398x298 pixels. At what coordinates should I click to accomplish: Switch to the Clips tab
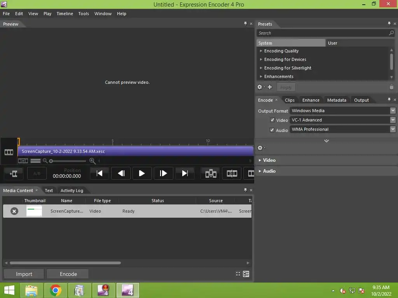coord(290,100)
